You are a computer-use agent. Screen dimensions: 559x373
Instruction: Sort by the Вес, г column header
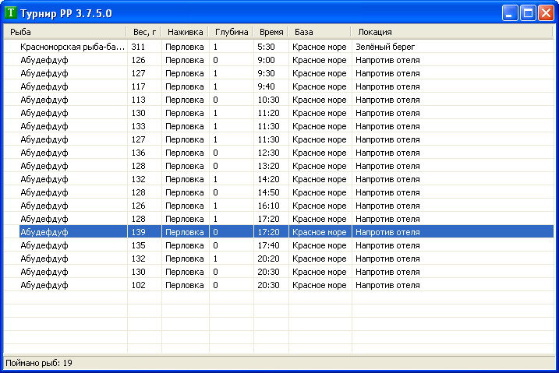143,32
